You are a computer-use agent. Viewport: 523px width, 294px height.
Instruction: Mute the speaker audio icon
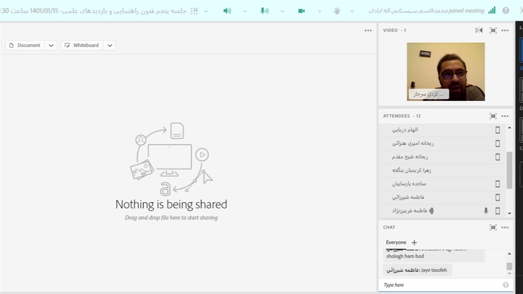[x=227, y=11]
